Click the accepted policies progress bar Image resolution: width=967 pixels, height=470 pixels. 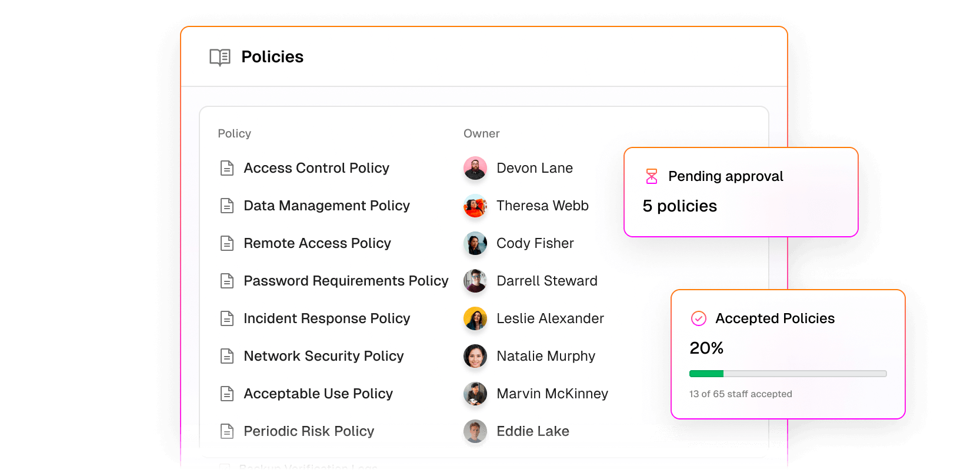pyautogui.click(x=788, y=374)
